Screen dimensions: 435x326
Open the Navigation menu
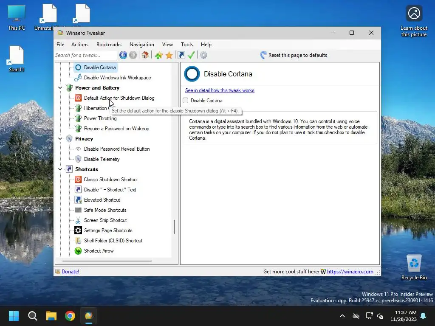click(x=142, y=44)
